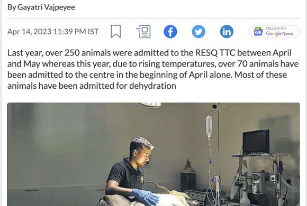The height and width of the screenshot is (206, 307).
Task: Click the word "dehydration" in the summary
Action: (152, 86)
